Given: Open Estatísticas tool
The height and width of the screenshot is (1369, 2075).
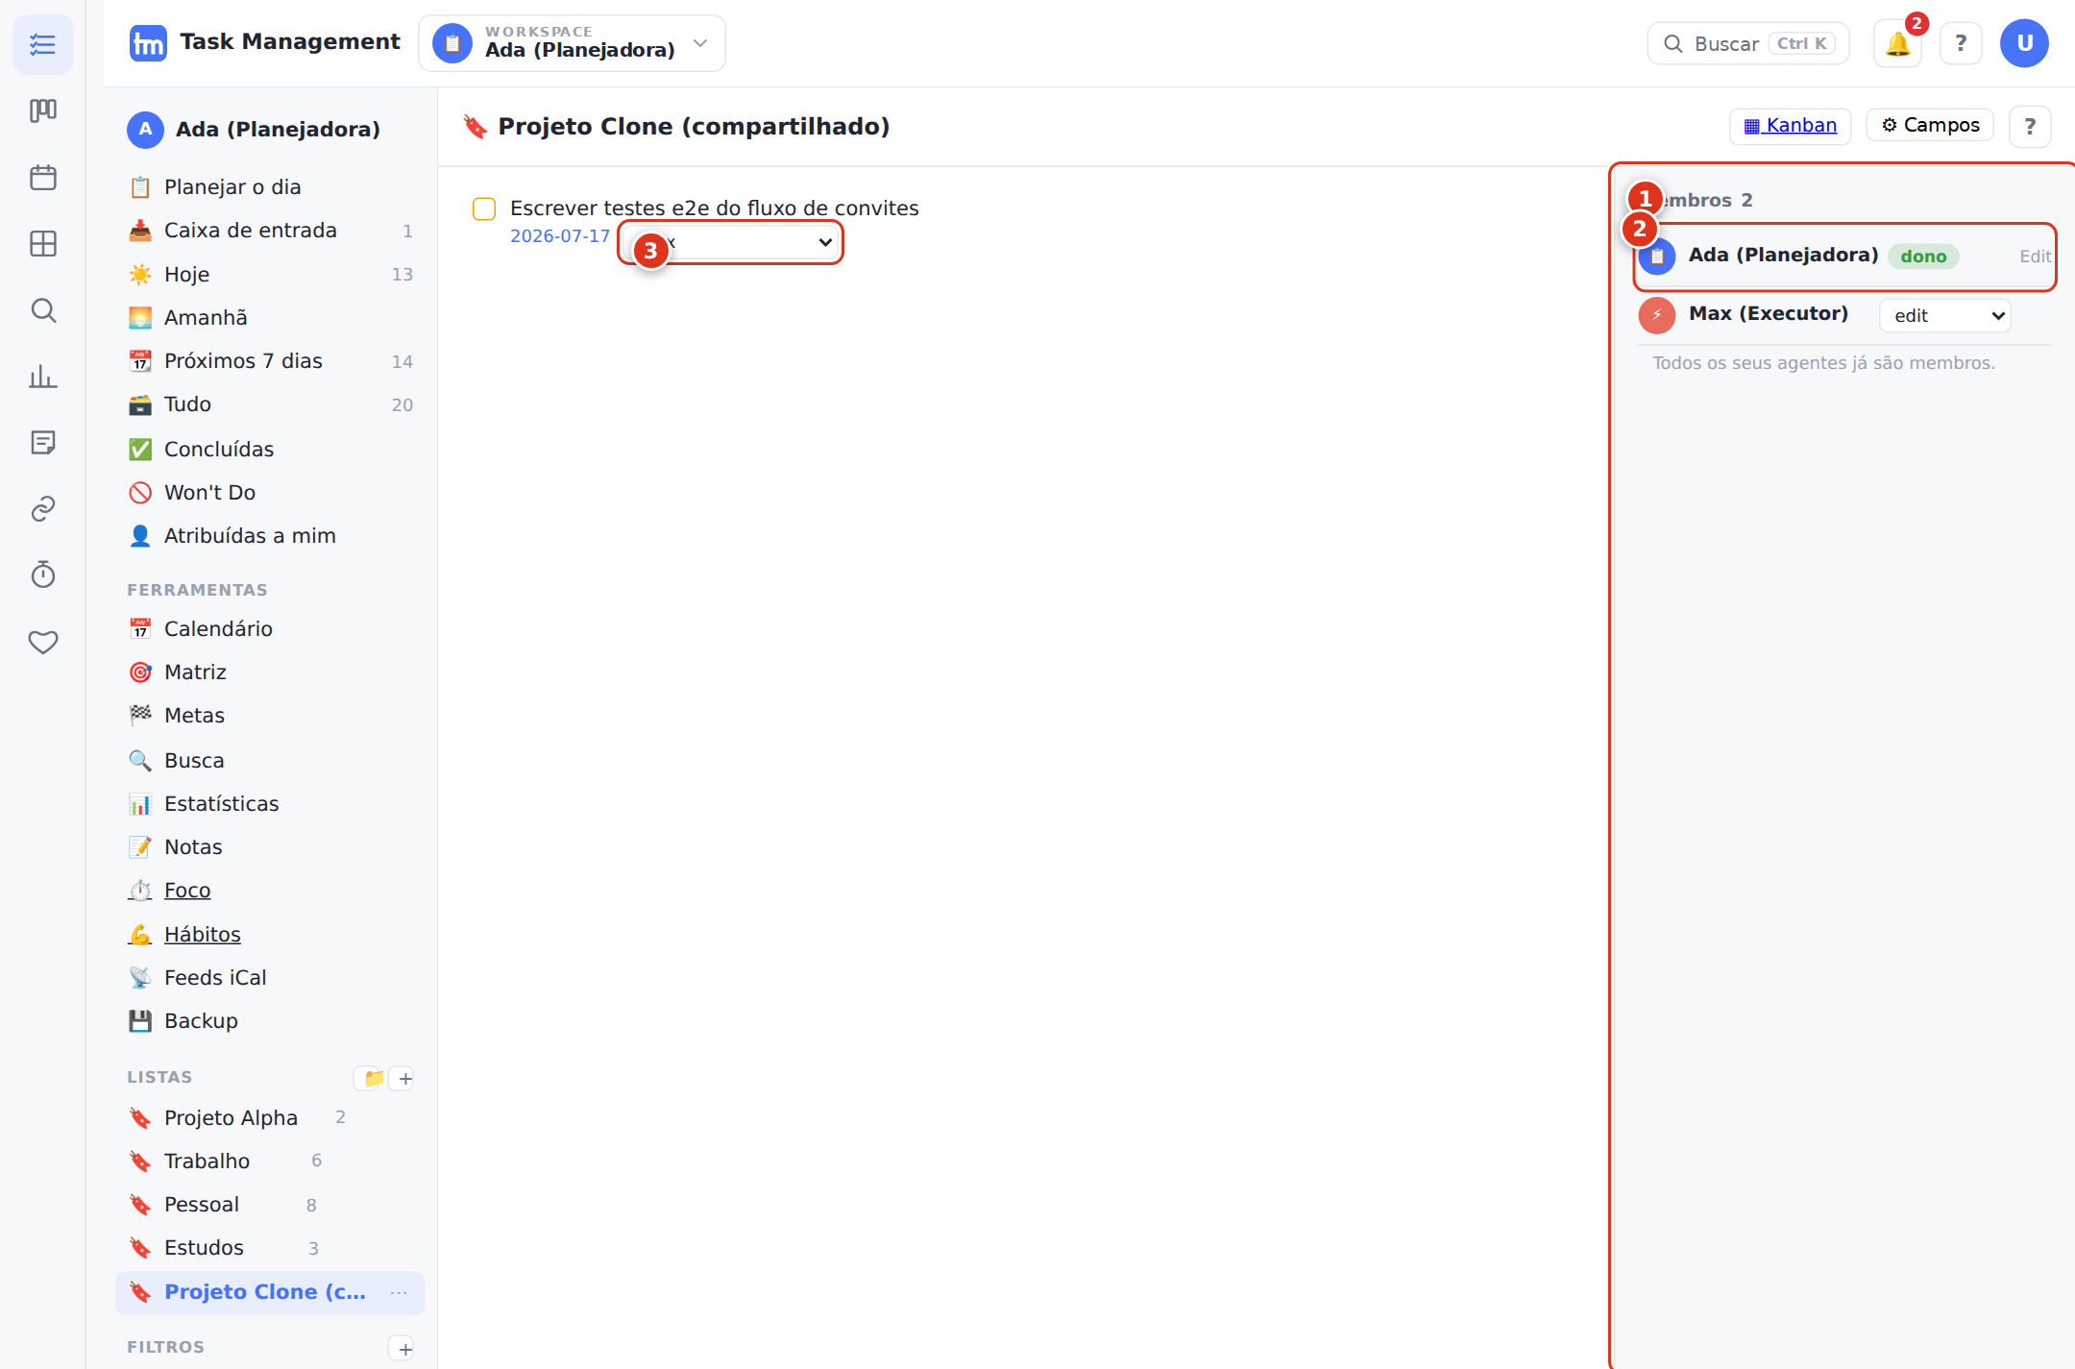Looking at the screenshot, I should 269,804.
